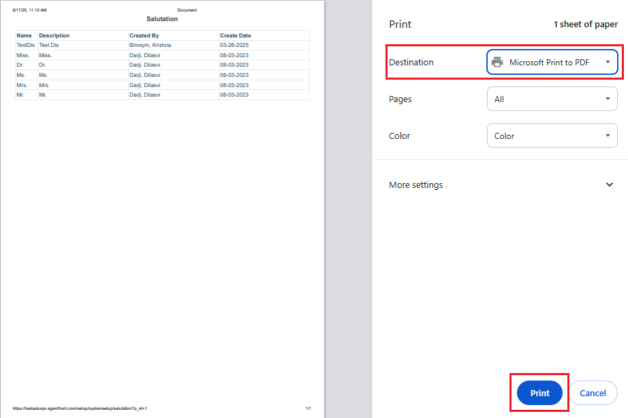The width and height of the screenshot is (628, 418).
Task: Click the 1 sheet of paper label
Action: tap(585, 25)
